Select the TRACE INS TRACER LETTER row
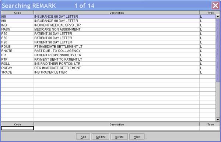The width and height of the screenshot is (221, 142). coord(108,72)
